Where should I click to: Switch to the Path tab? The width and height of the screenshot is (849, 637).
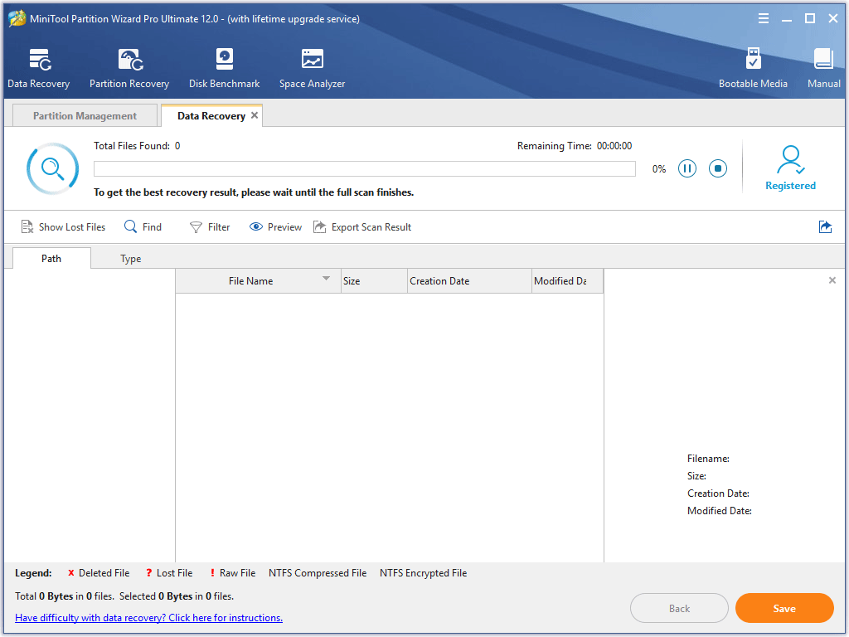point(51,259)
